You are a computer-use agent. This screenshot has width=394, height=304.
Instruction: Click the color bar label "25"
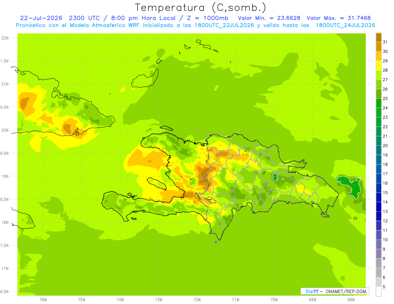click(385, 98)
